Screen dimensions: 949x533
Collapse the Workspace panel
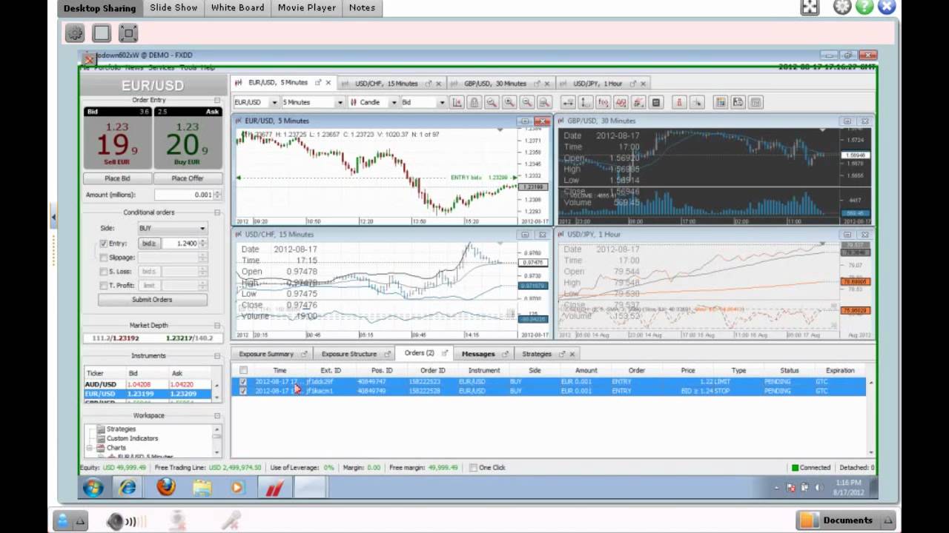pos(217,416)
